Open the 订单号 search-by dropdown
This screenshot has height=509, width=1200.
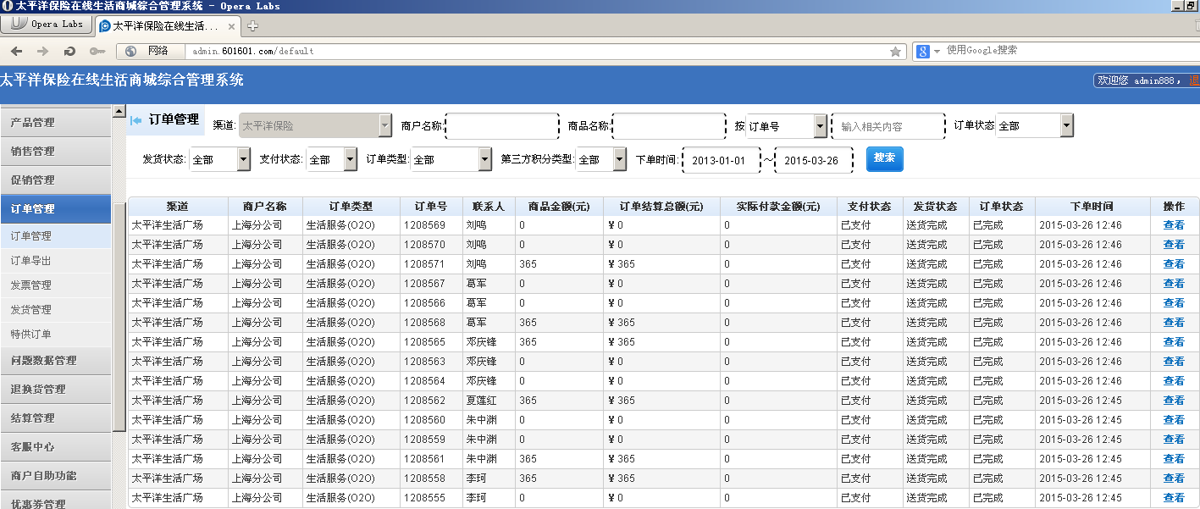(786, 126)
